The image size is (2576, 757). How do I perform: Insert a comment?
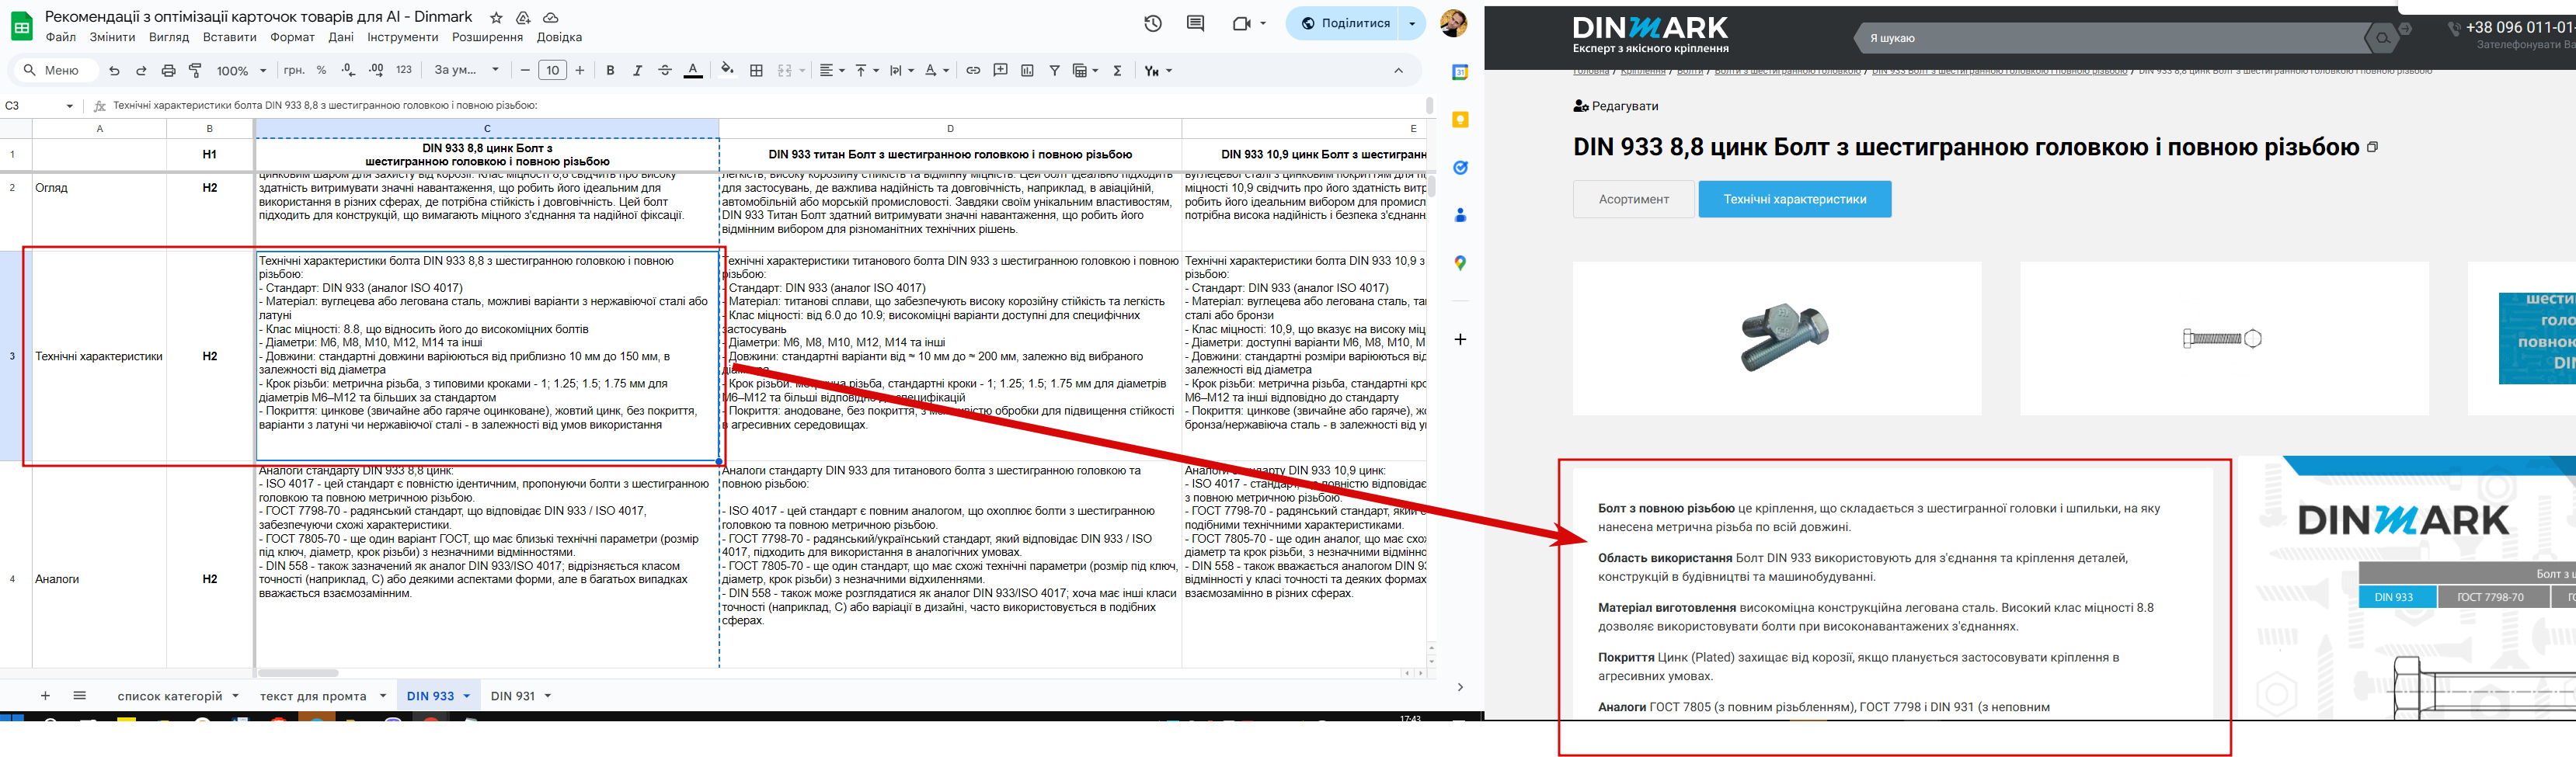1000,71
